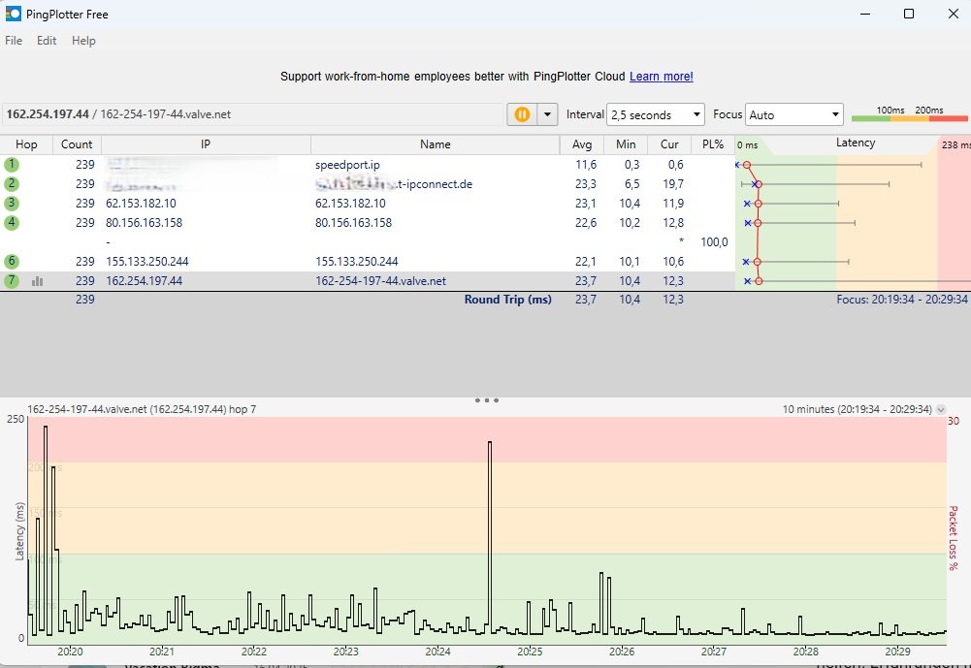Viewport: 971px width, 668px height.
Task: Click the green hop 6 circle icon
Action: pos(11,261)
